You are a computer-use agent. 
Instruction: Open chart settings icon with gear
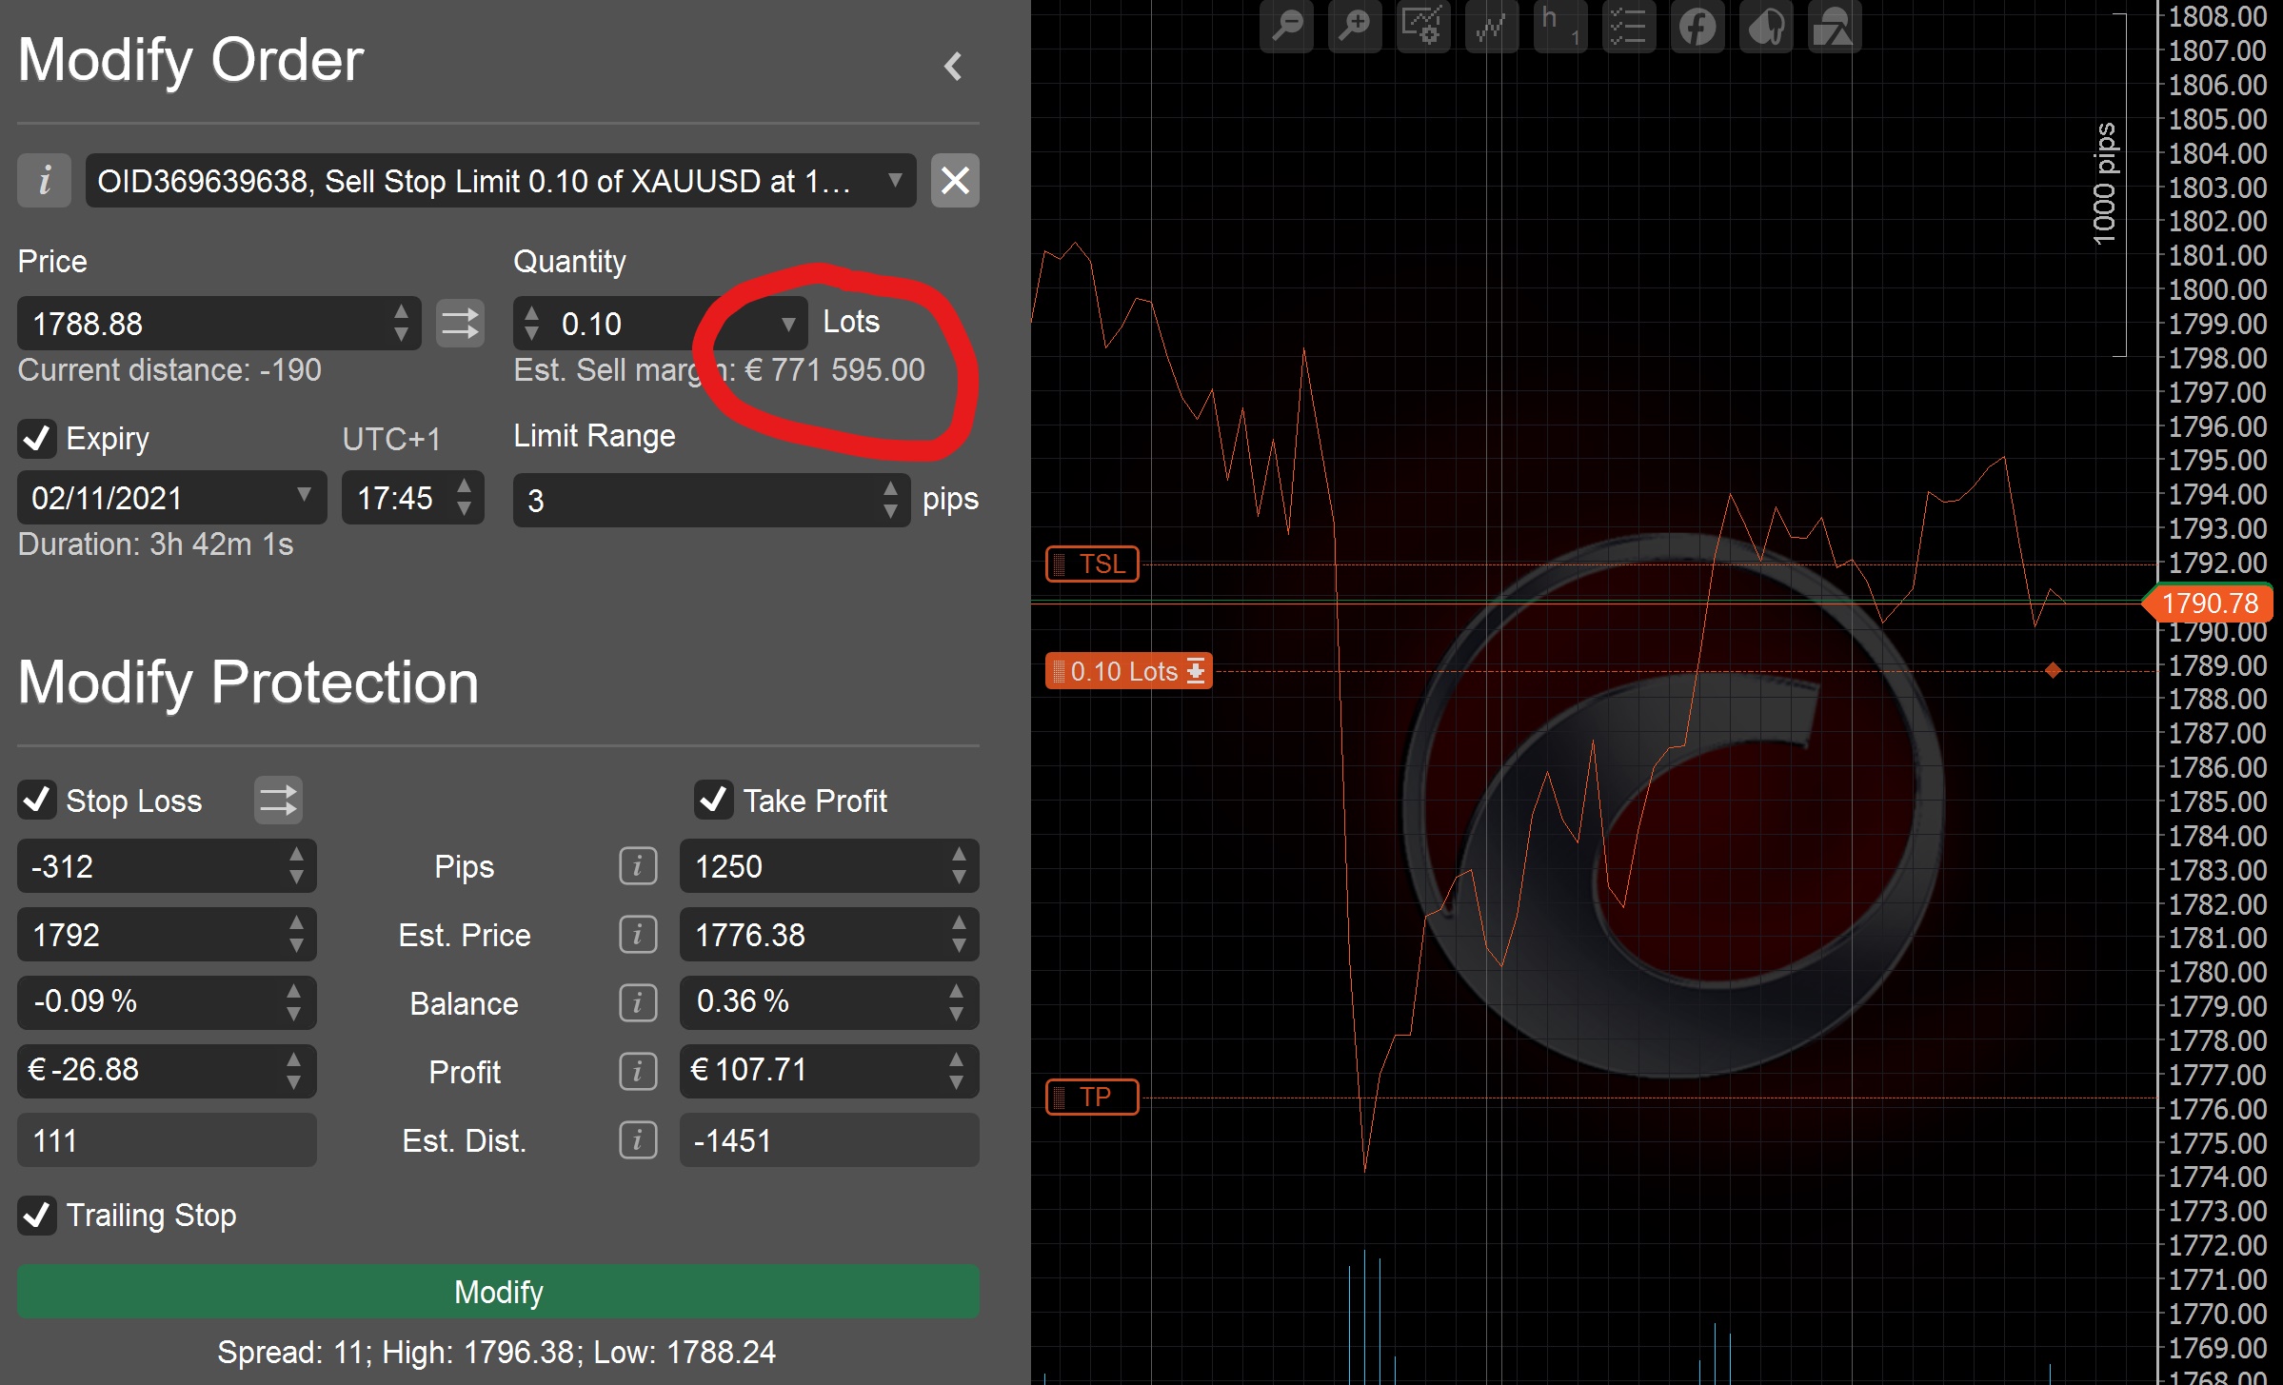click(1423, 27)
